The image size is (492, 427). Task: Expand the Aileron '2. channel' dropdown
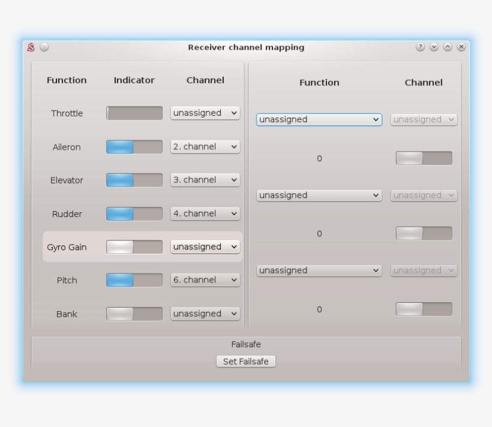(205, 147)
